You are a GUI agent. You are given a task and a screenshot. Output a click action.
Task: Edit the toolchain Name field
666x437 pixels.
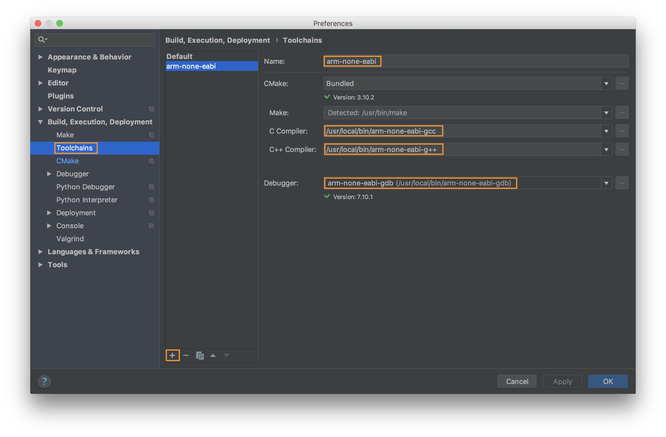[476, 61]
